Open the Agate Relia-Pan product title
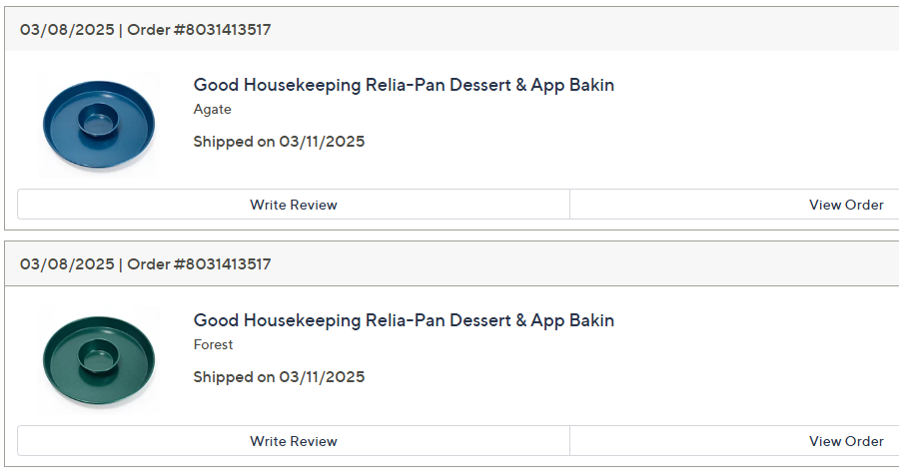 pyautogui.click(x=404, y=85)
